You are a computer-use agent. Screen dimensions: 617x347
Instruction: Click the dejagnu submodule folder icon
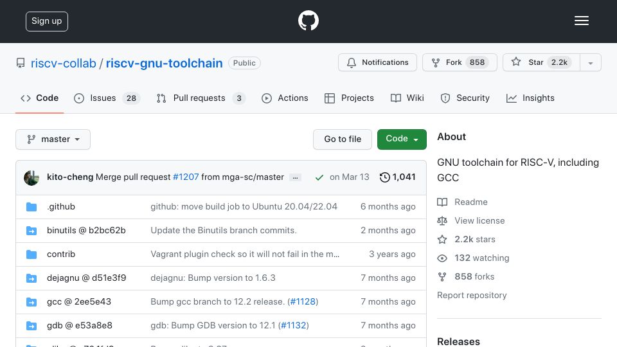tap(31, 278)
